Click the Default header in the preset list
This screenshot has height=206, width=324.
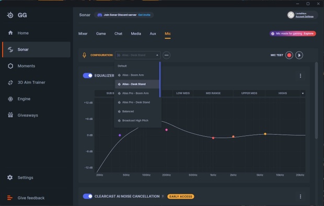point(122,66)
